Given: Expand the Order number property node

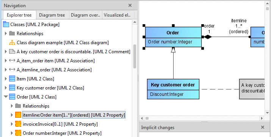Looking at the screenshot, I should tap(12, 133).
